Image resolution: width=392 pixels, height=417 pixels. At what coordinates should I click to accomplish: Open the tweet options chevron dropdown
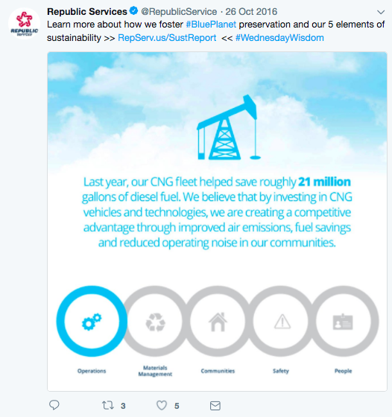click(x=381, y=12)
